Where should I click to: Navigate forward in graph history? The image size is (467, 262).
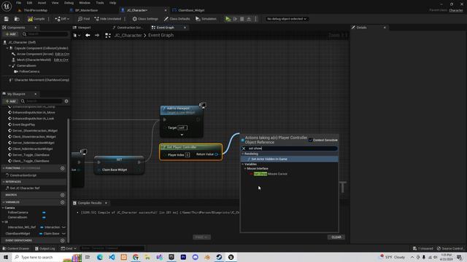(x=97, y=36)
